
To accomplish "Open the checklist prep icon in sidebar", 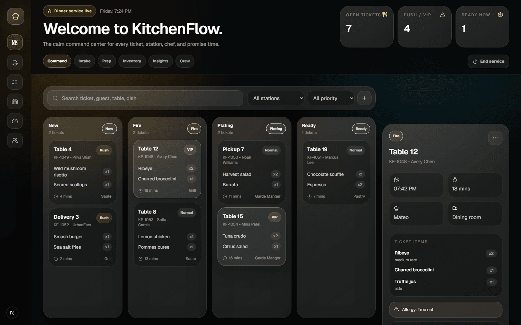I will point(15,82).
